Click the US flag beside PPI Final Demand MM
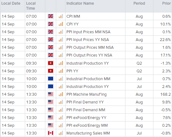The height and width of the screenshot is (137, 172). pyautogui.click(x=51, y=110)
